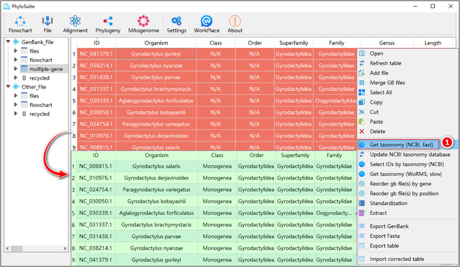Click the Genus column header
Image resolution: width=460 pixels, height=267 pixels.
click(387, 43)
